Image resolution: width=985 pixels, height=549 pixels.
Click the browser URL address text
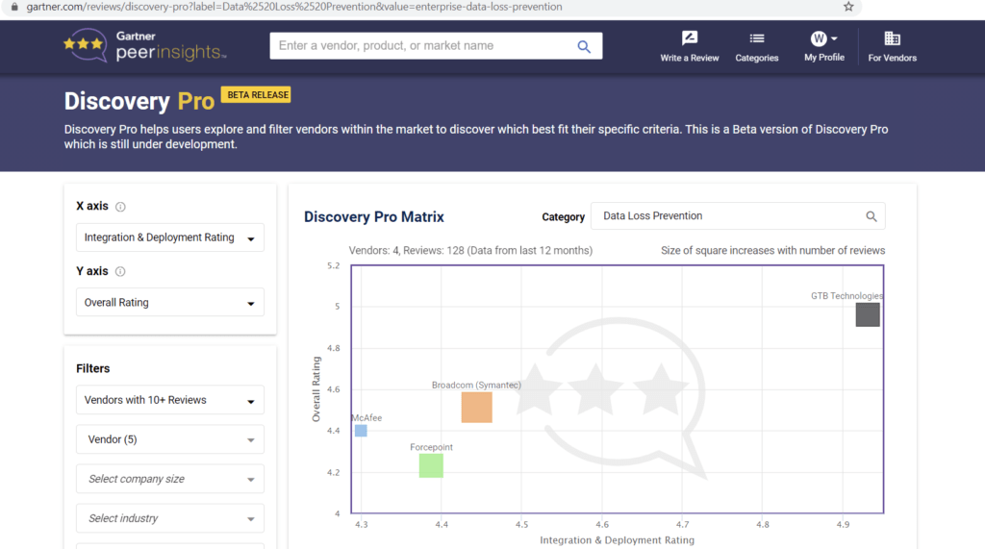click(294, 7)
